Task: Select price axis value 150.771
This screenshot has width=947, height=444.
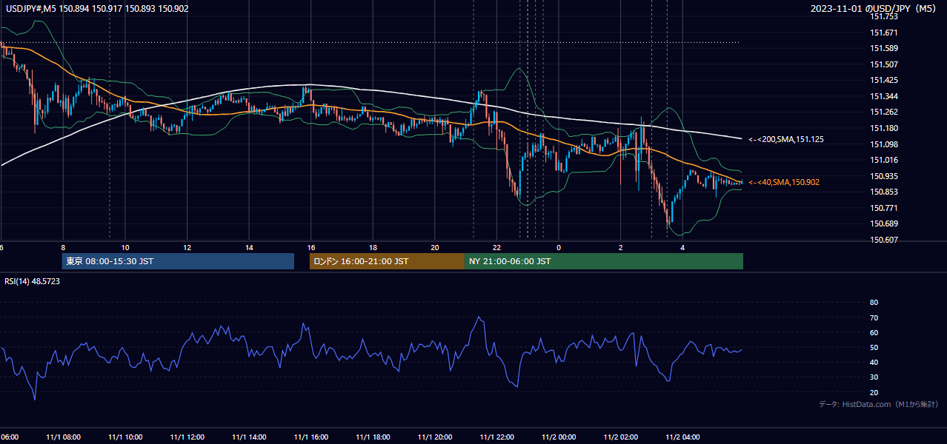Action: point(884,208)
